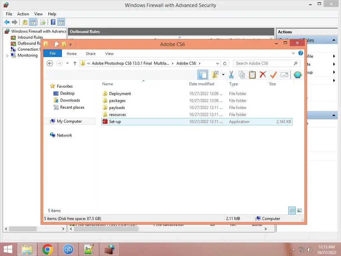Toggle show/hide console tree icon in Firewall toolbar
Image resolution: width=341 pixels, height=256 pixels.
33,22
